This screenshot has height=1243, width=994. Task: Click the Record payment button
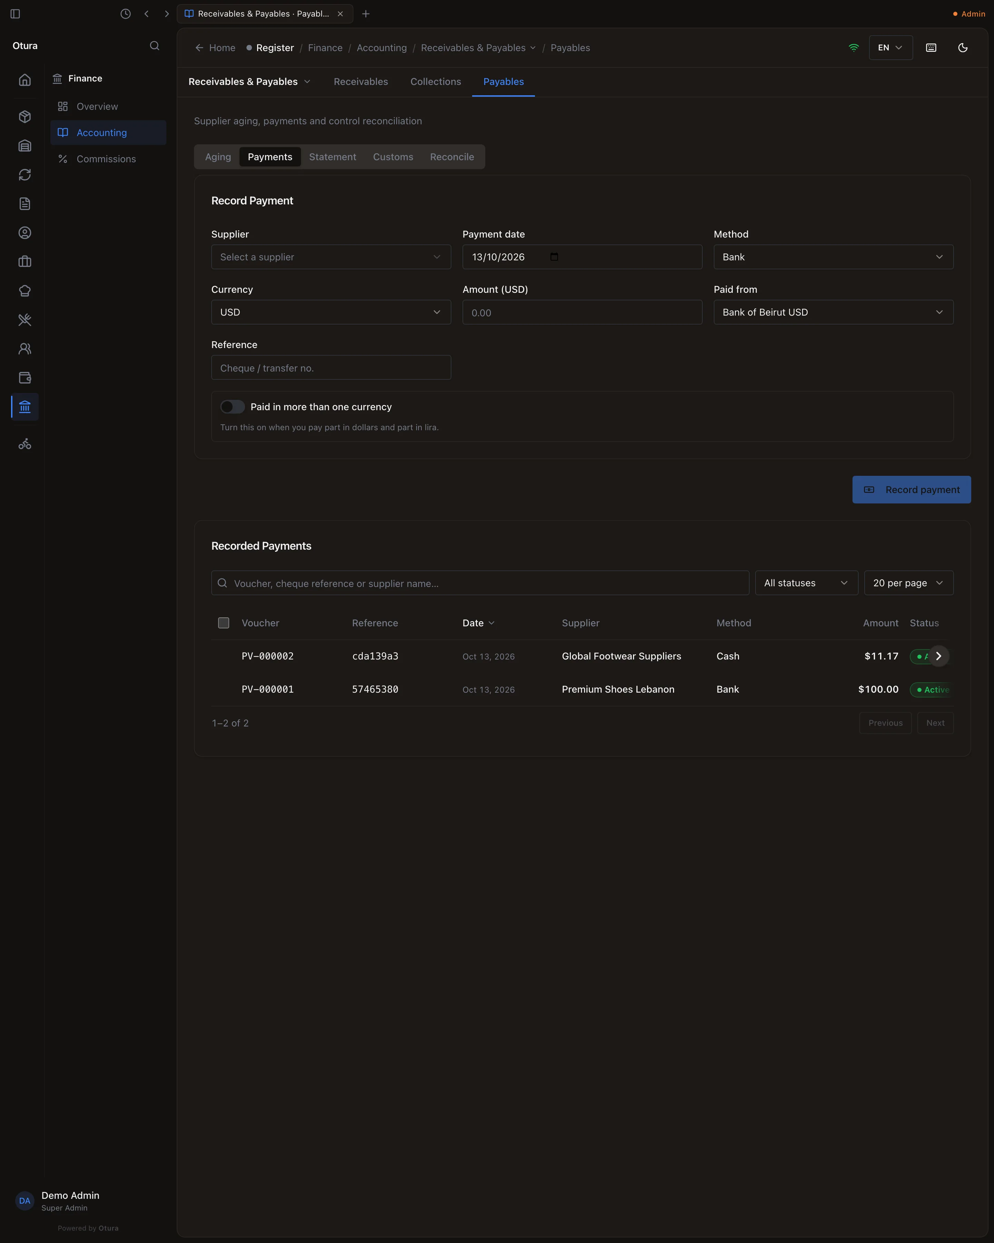pos(912,490)
